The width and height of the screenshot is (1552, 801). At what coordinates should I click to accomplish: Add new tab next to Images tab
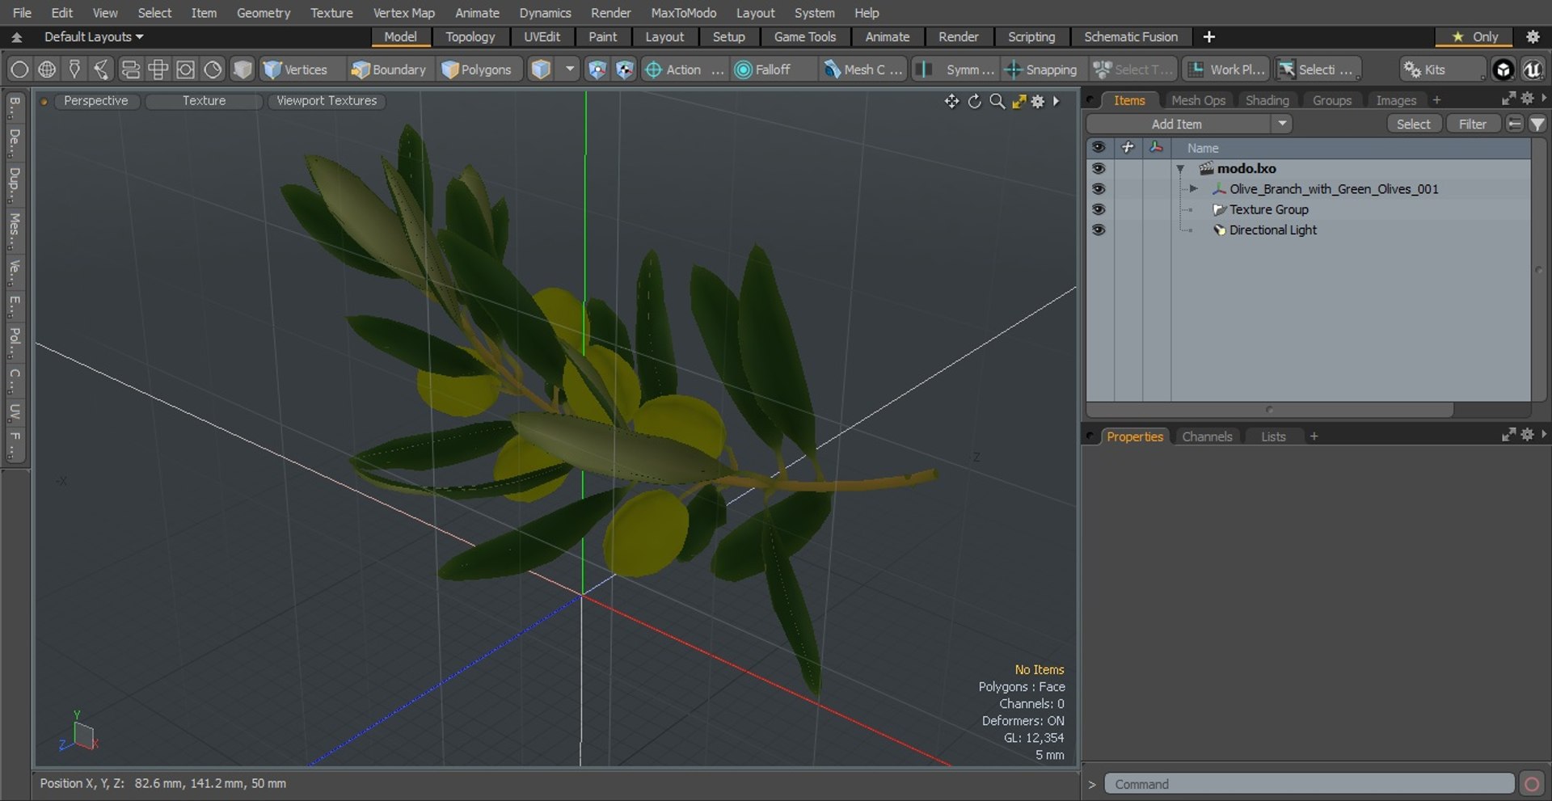click(x=1436, y=100)
